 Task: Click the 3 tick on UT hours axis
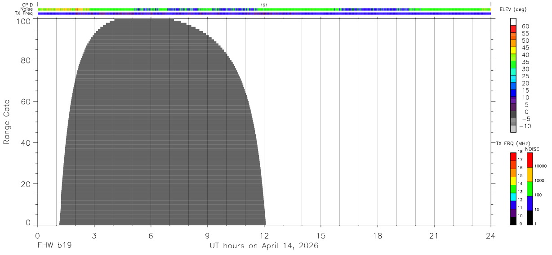click(94, 236)
